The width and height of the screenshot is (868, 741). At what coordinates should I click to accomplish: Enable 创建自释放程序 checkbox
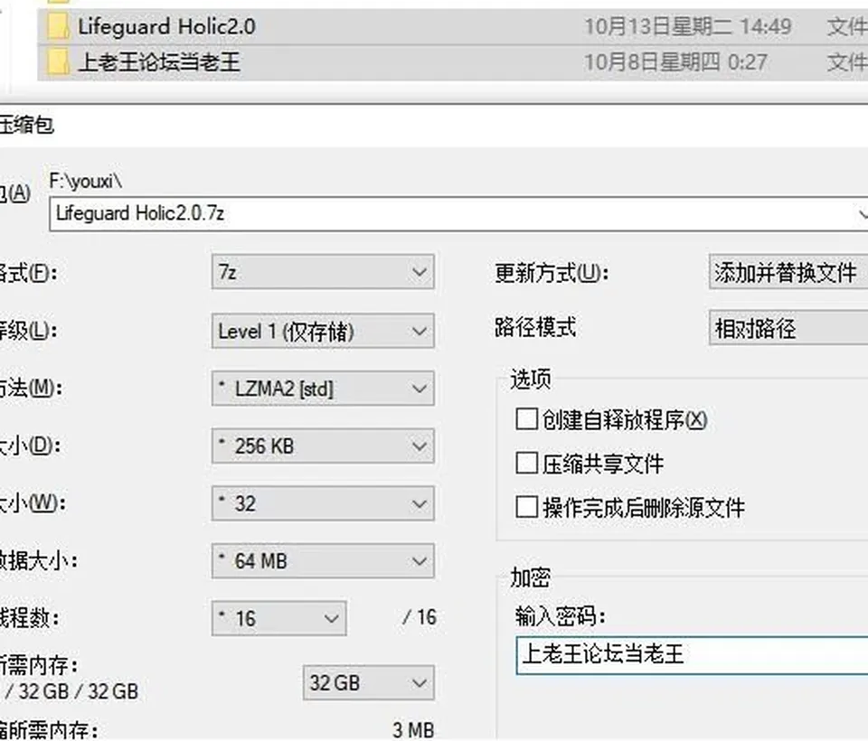tap(526, 419)
